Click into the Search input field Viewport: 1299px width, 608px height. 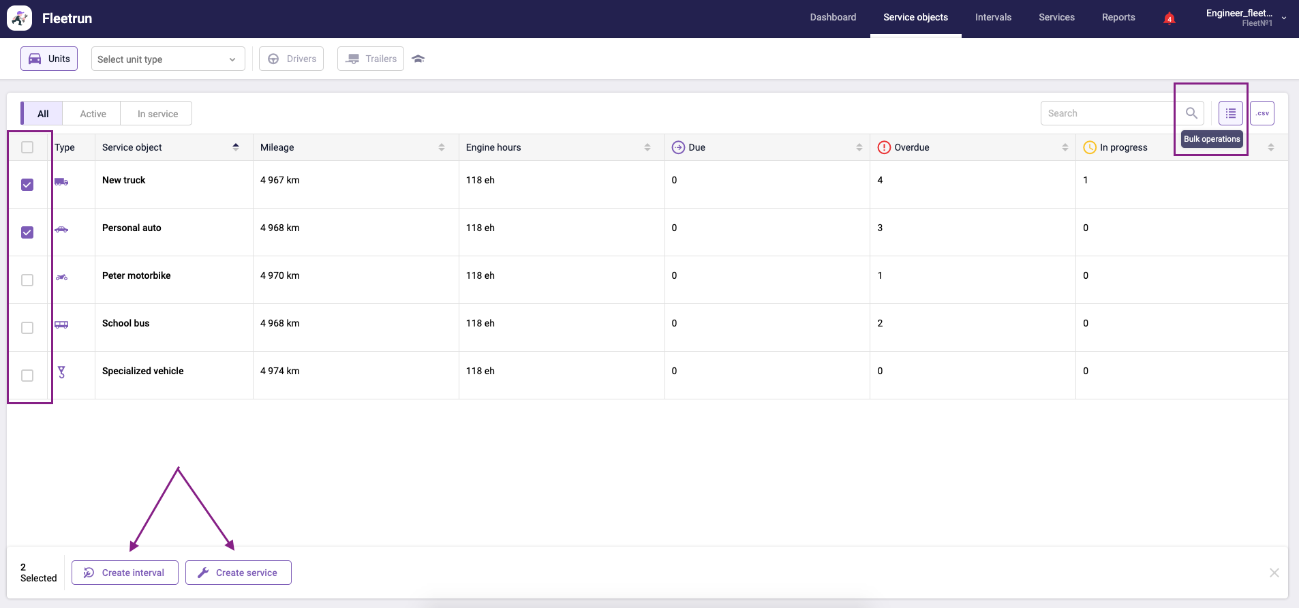click(x=1107, y=113)
